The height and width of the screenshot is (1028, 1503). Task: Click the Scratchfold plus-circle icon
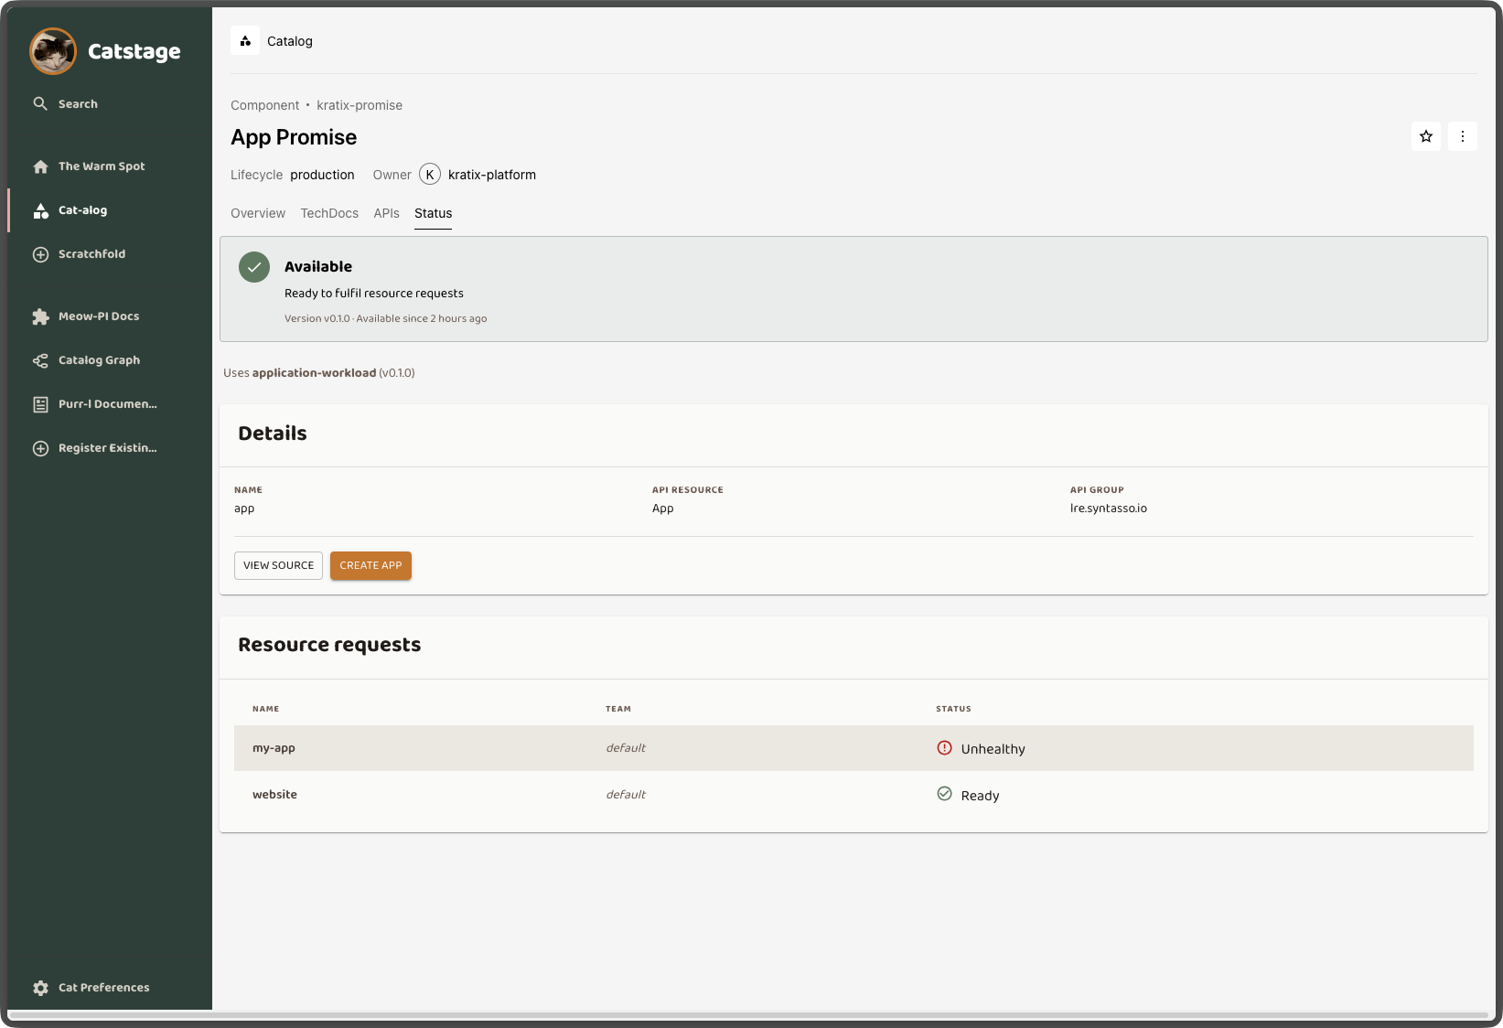tap(40, 254)
